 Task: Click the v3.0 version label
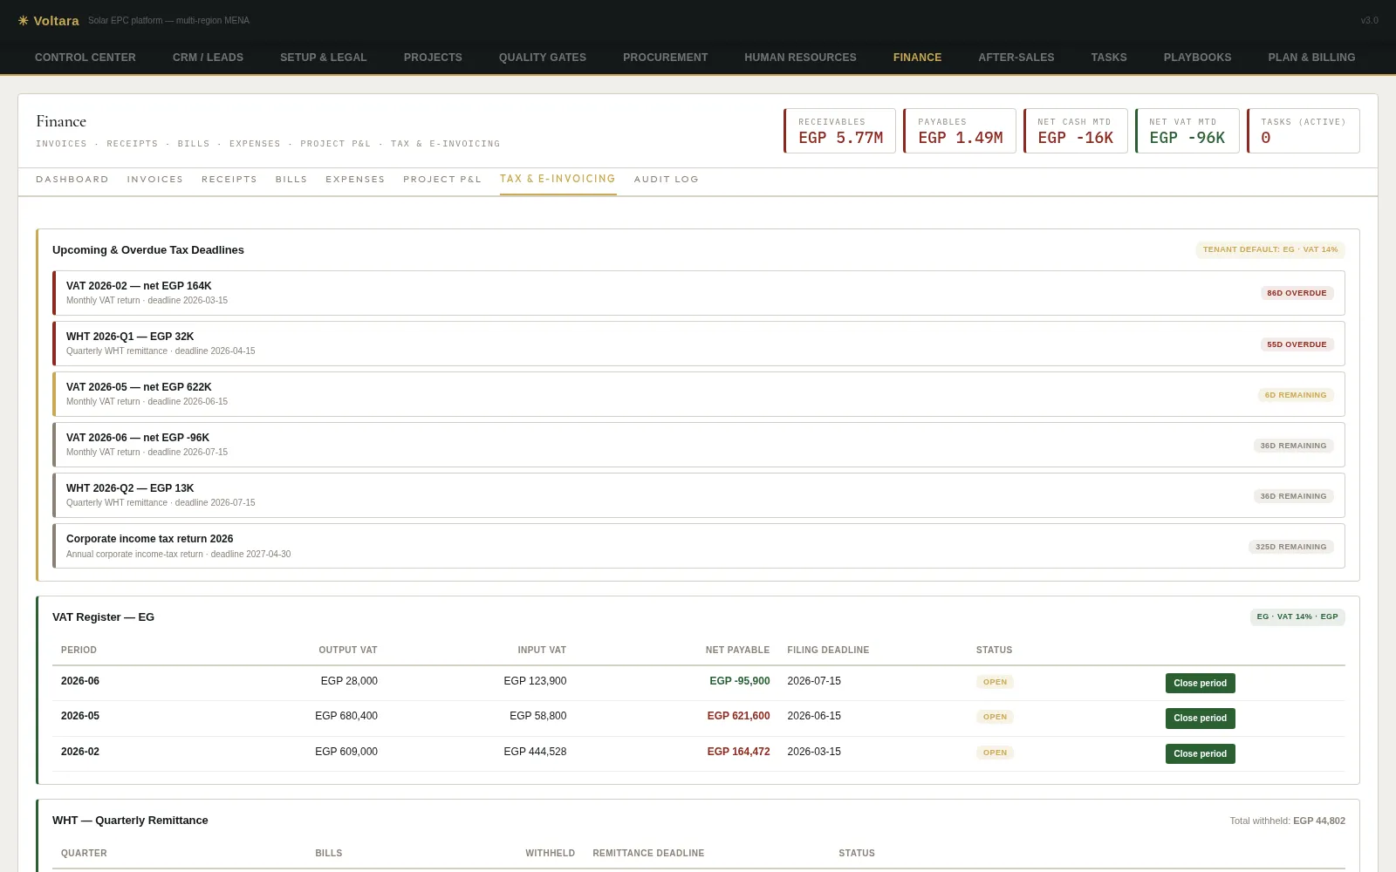tap(1369, 20)
